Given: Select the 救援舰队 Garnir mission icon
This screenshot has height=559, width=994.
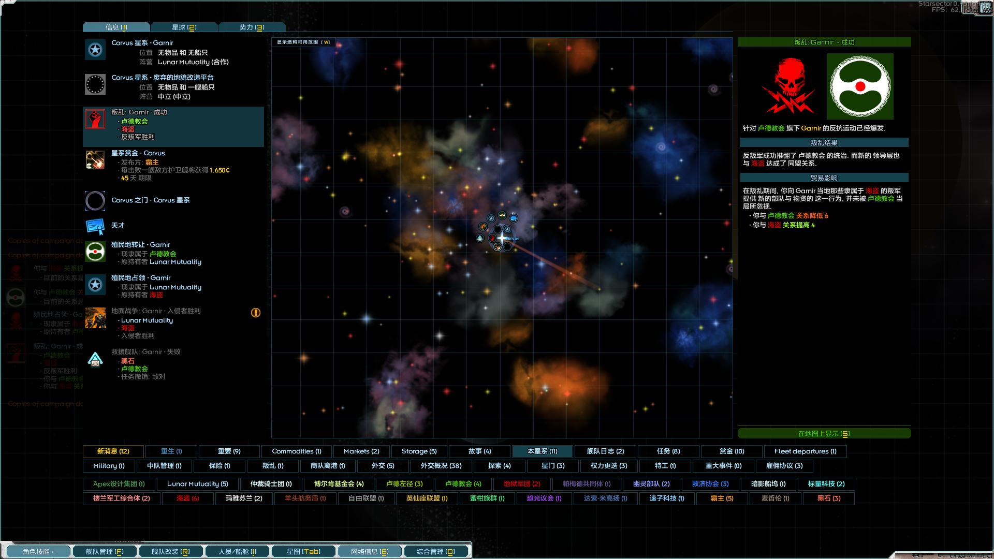Looking at the screenshot, I should [x=95, y=359].
